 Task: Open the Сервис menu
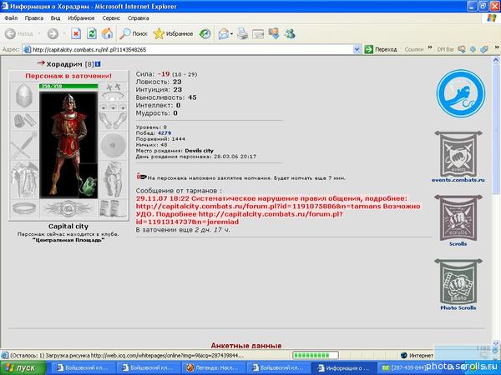coord(111,18)
